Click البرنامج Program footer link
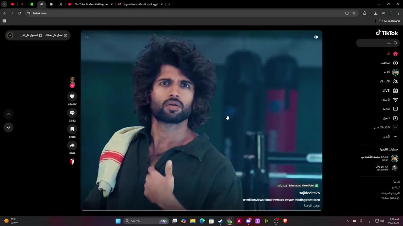This screenshot has width=403, height=226. (396, 187)
